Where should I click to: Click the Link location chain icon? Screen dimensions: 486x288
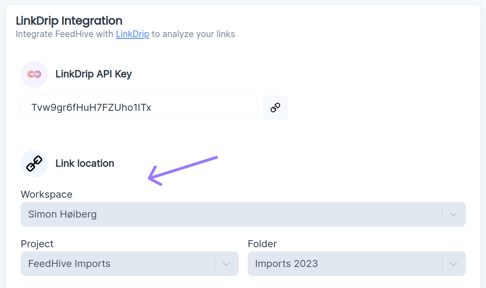pyautogui.click(x=34, y=164)
